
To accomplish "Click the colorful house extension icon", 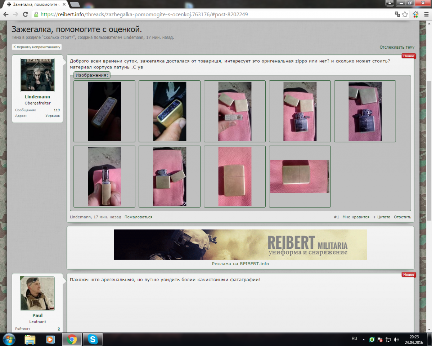I will point(415,14).
